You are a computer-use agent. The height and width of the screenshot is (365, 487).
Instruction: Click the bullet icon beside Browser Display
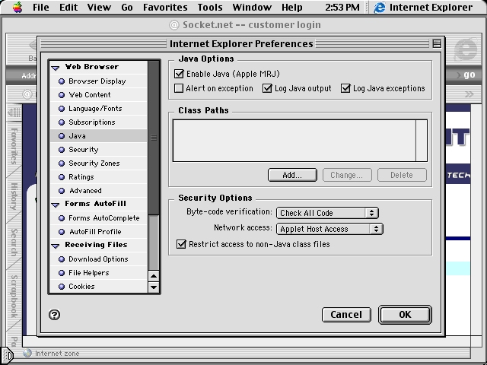(62, 81)
